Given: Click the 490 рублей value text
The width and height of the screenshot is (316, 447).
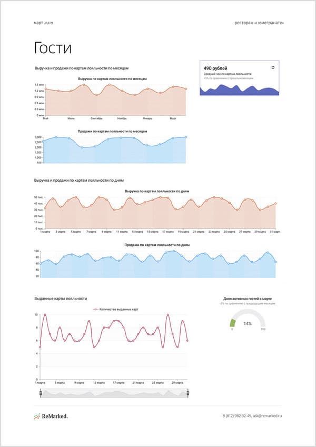Looking at the screenshot, I should [215, 68].
